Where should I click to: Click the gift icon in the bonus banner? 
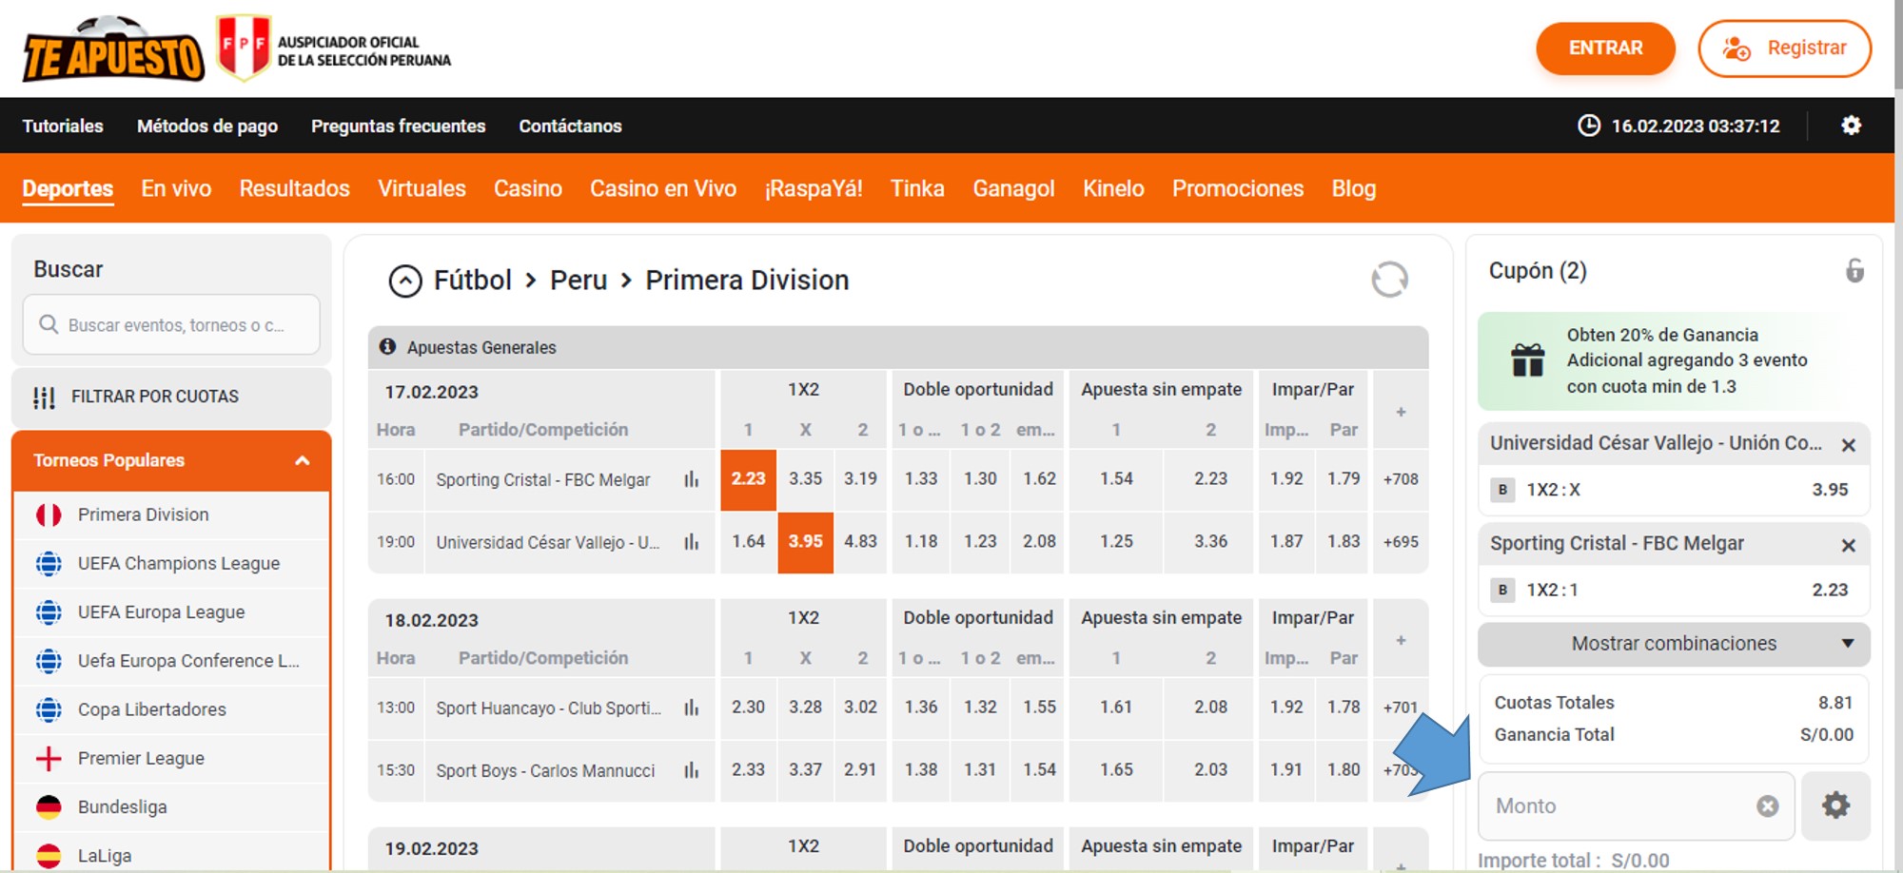pyautogui.click(x=1528, y=360)
